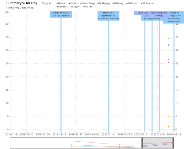The width and height of the screenshot is (184, 149).
Task: Click the 2019-12-18 x-axis date label
Action: click(59, 135)
